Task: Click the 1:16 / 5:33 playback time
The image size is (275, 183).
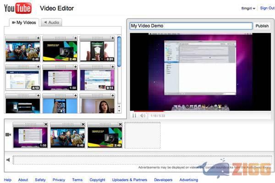Action: pos(158,116)
